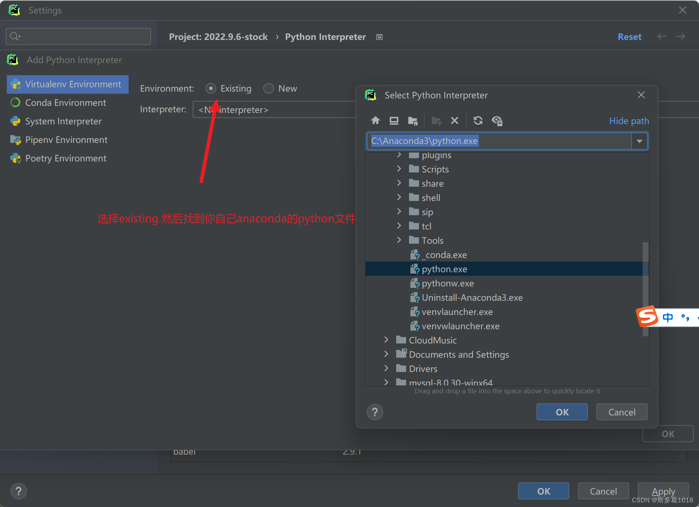The width and height of the screenshot is (699, 507).
Task: Choose Conda Environment in sidebar
Action: click(x=68, y=103)
